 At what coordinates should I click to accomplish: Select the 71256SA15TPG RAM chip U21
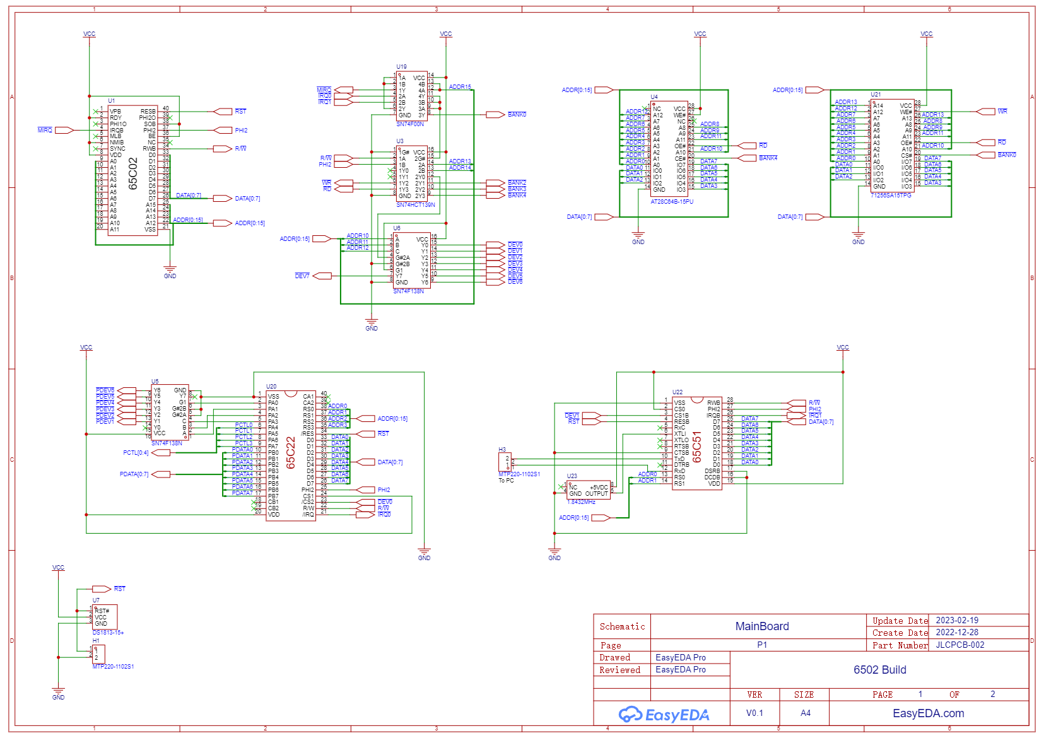click(892, 146)
